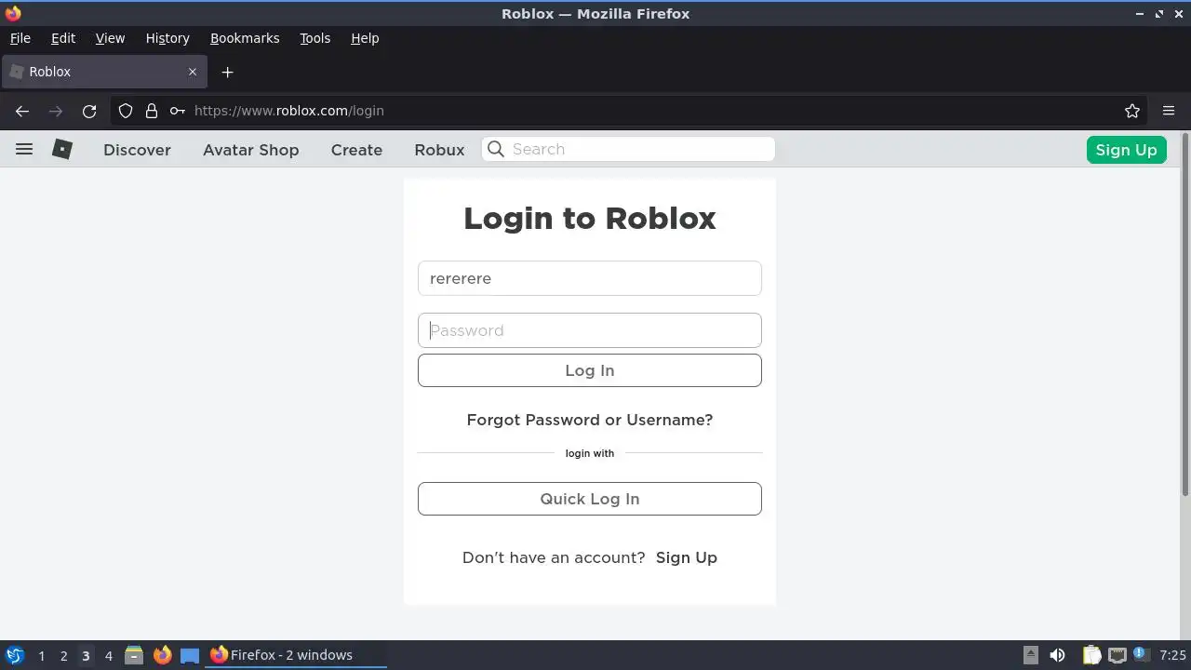Open the Create link
The height and width of the screenshot is (670, 1191).
(x=356, y=150)
